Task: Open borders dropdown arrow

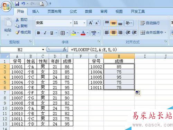Action: [67, 33]
